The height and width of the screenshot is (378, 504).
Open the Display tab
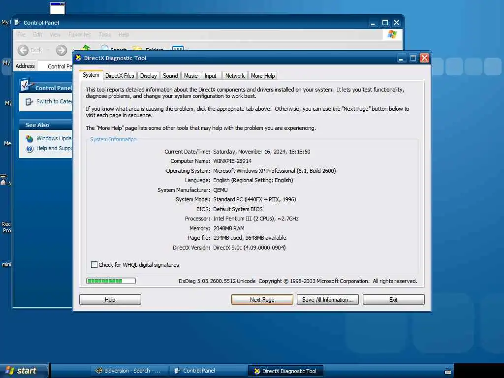[148, 76]
